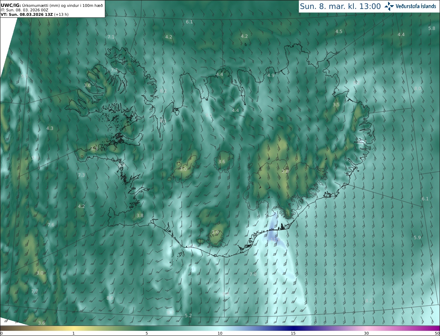
Task: Click the 'UWC/IG: Úrkomumætti (mm)' title line
Action: pyautogui.click(x=52, y=5)
